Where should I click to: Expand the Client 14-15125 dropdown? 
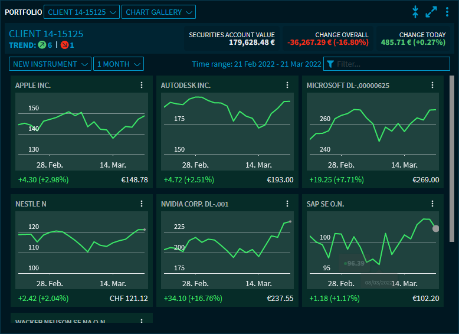click(x=81, y=12)
